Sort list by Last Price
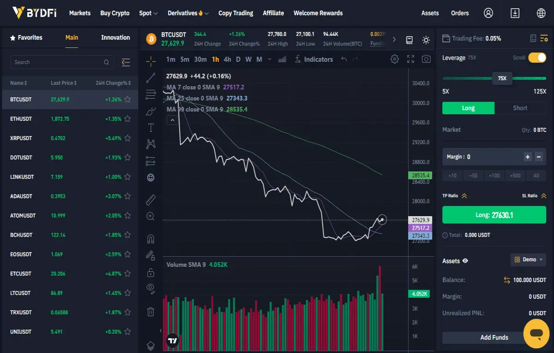Screen dimensions: 554x353 tap(64, 83)
